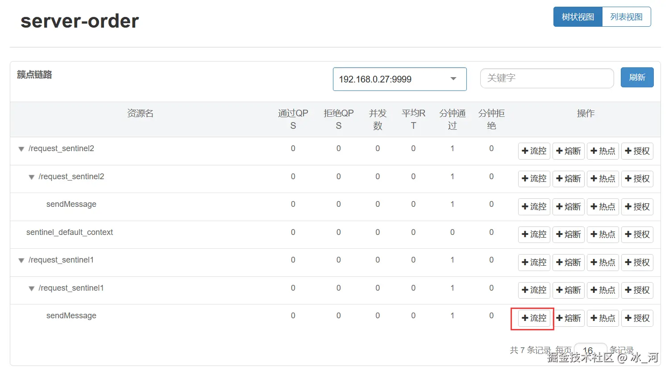The image size is (669, 374).
Task: Add 熔断 rule for nested /request_sentinel2
Action: click(568, 179)
